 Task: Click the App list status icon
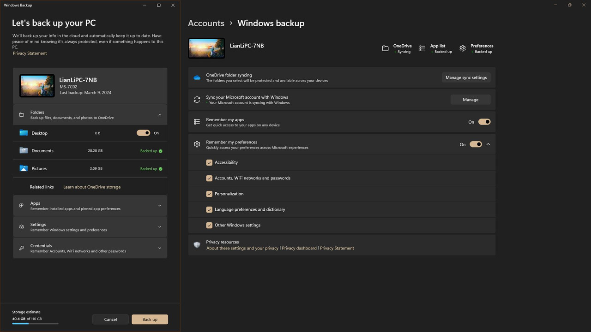pos(422,48)
